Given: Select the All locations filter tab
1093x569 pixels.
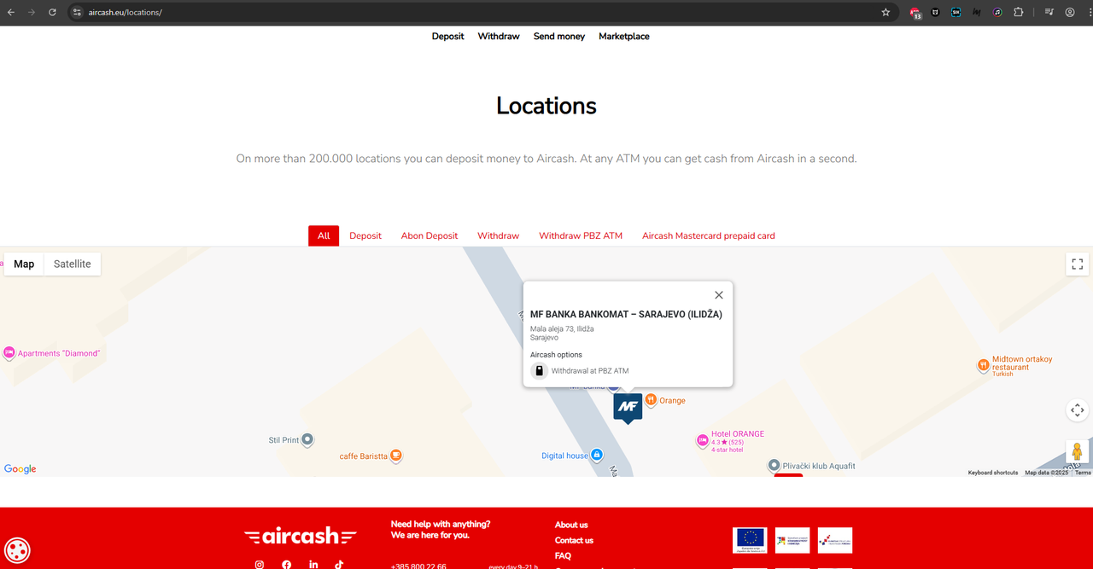Looking at the screenshot, I should [324, 235].
